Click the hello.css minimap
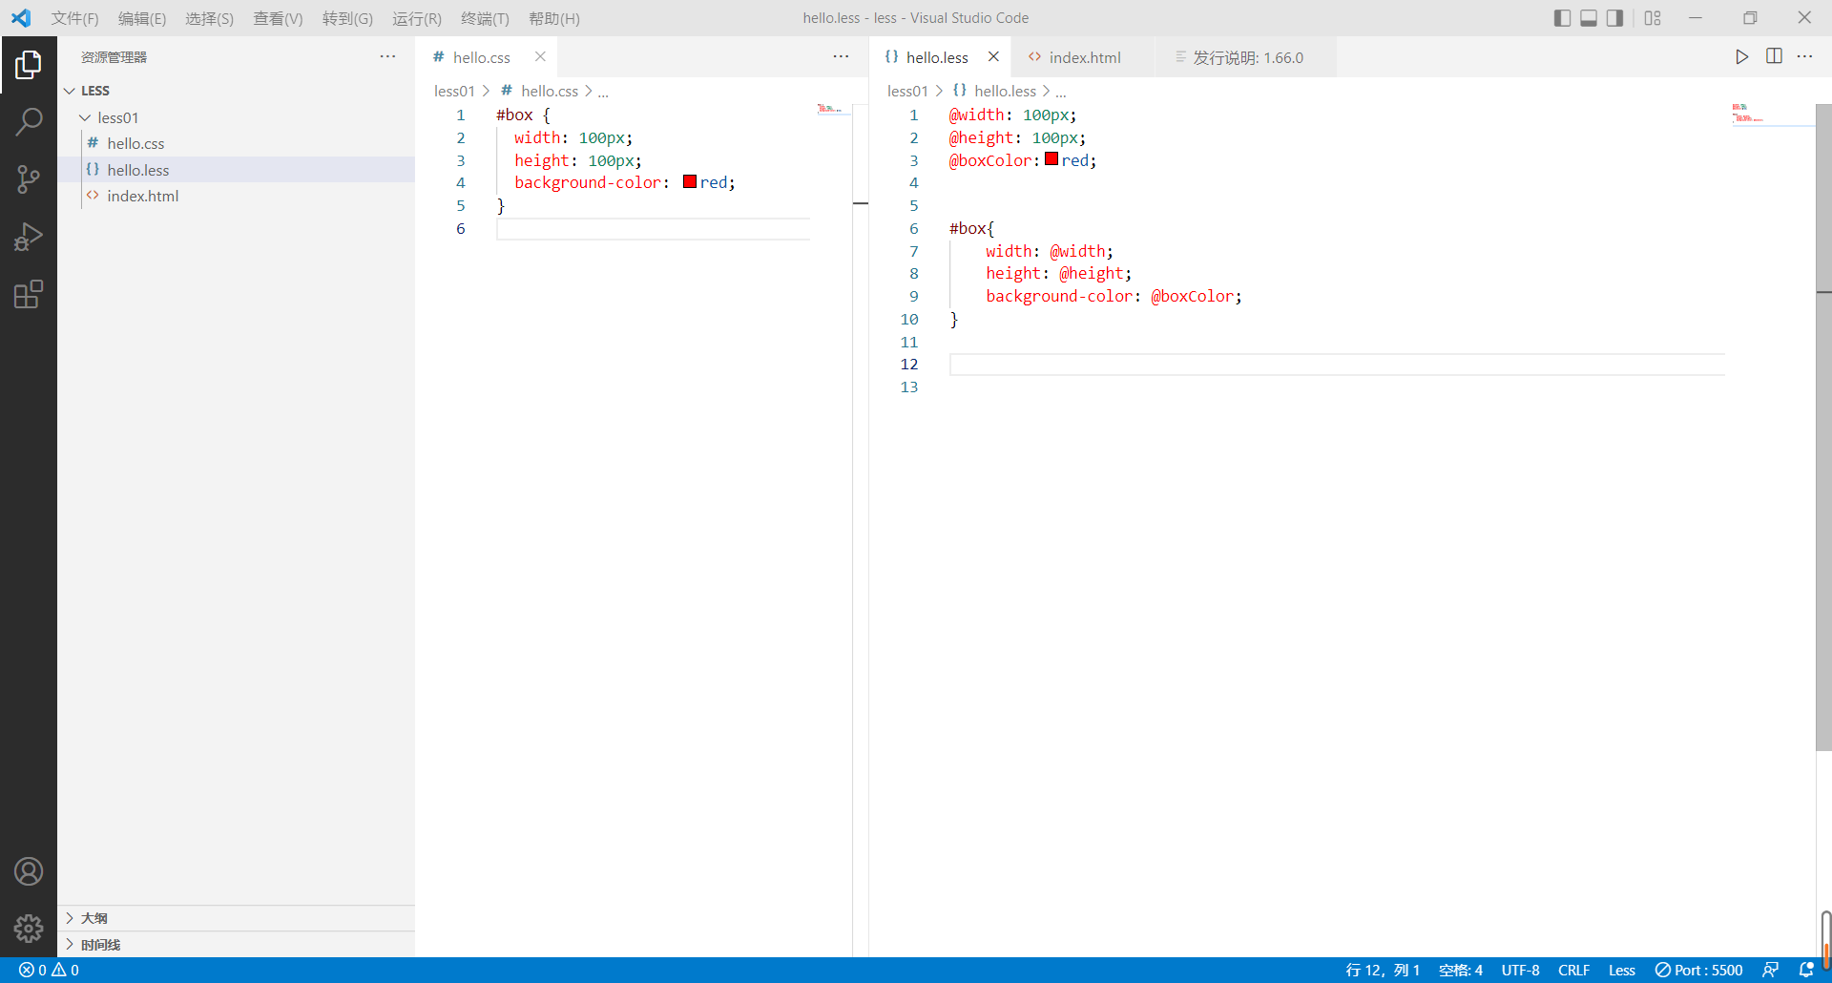Viewport: 1832px width, 983px height. click(832, 109)
